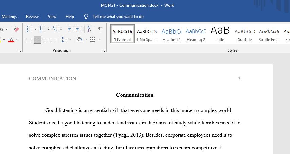Screen dimensions: 290x154
Task: Apply the Subtle Emphasis style
Action: click(x=269, y=34)
